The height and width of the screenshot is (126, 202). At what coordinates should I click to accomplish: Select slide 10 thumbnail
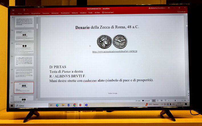[24, 35]
